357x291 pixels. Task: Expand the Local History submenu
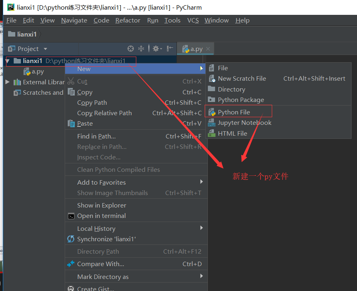click(96, 228)
